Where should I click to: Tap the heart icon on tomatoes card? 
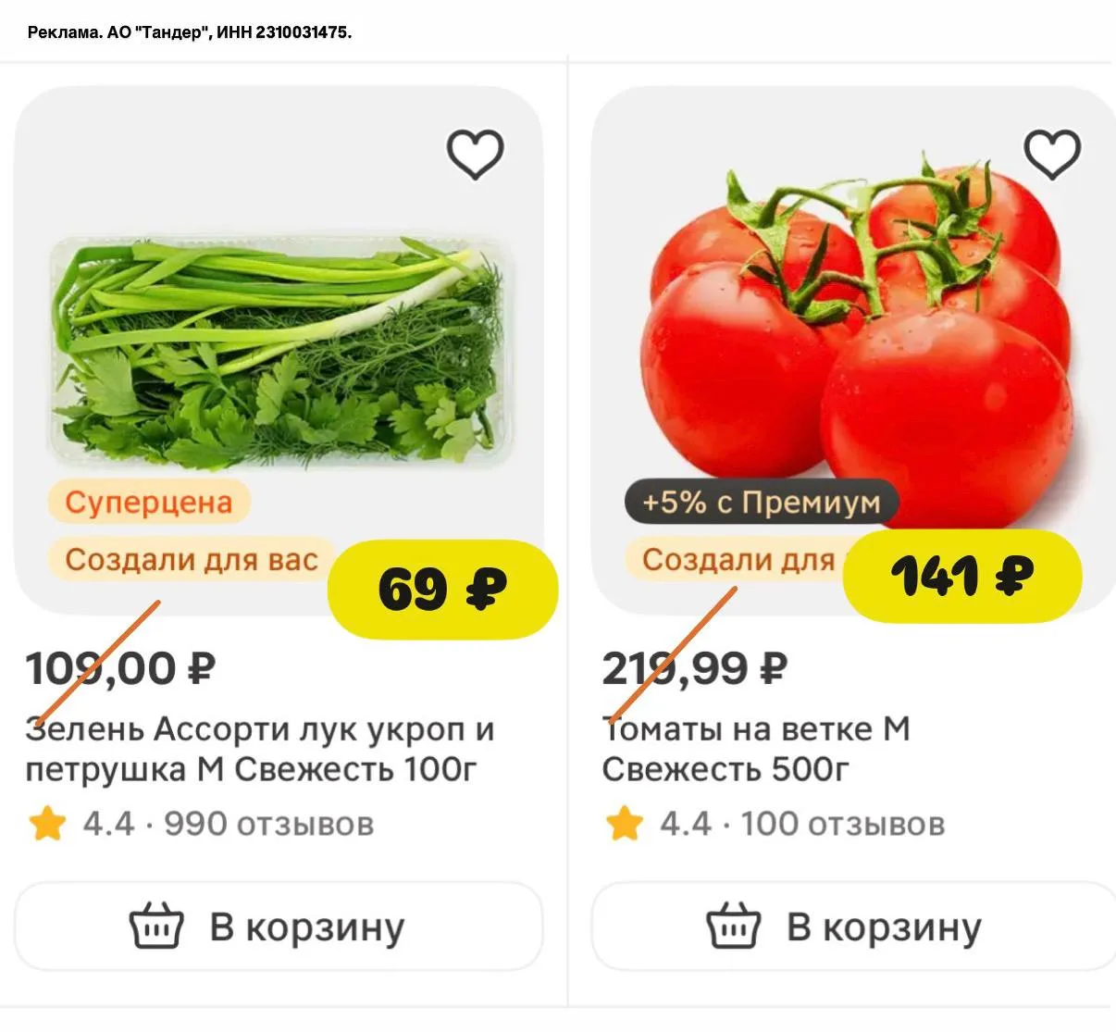pyautogui.click(x=1052, y=155)
